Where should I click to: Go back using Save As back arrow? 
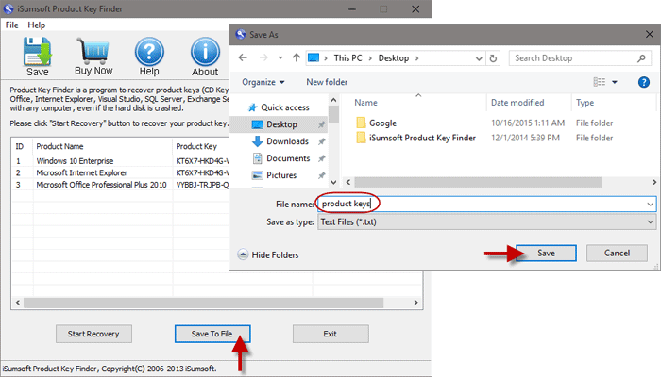243,57
